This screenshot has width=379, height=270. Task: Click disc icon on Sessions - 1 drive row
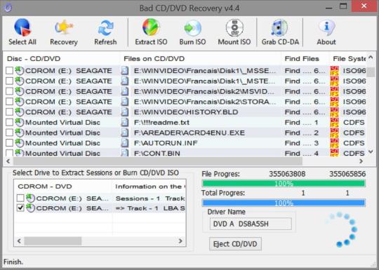30,198
